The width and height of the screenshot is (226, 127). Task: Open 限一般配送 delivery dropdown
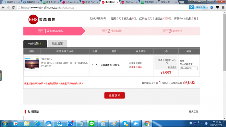(x=189, y=68)
